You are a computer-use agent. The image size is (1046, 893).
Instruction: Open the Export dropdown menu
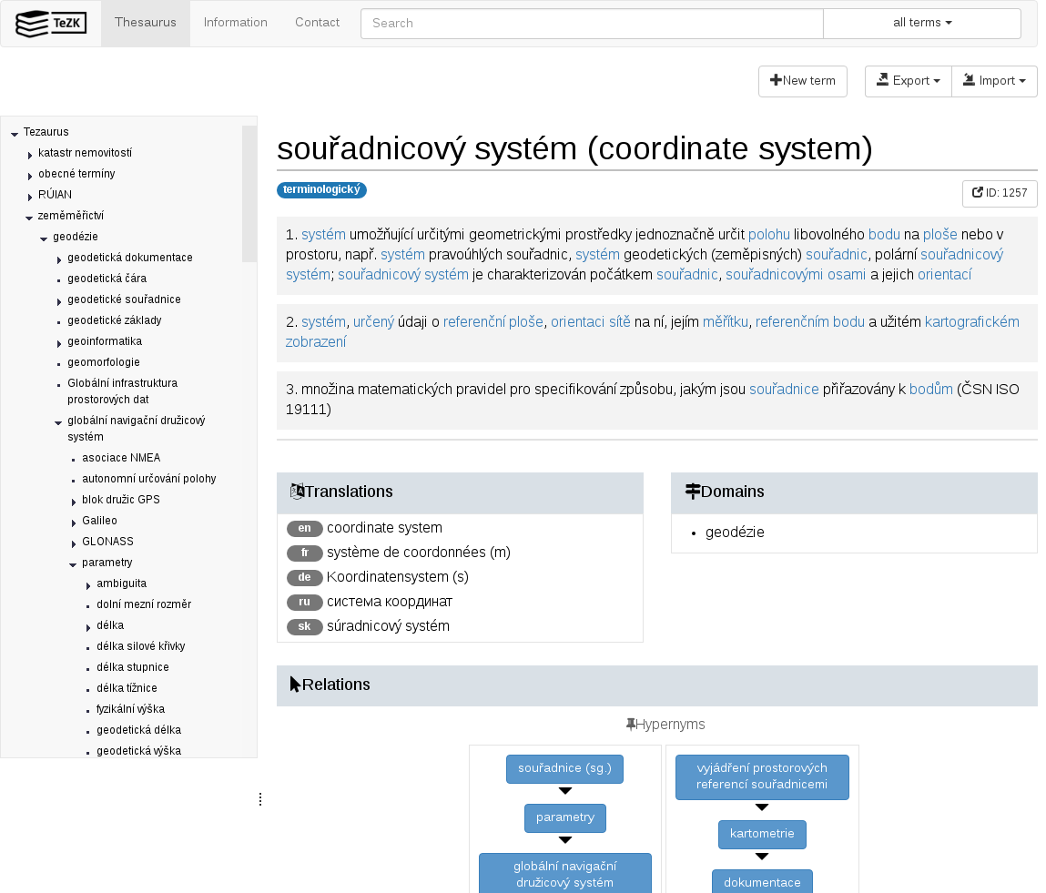point(908,81)
